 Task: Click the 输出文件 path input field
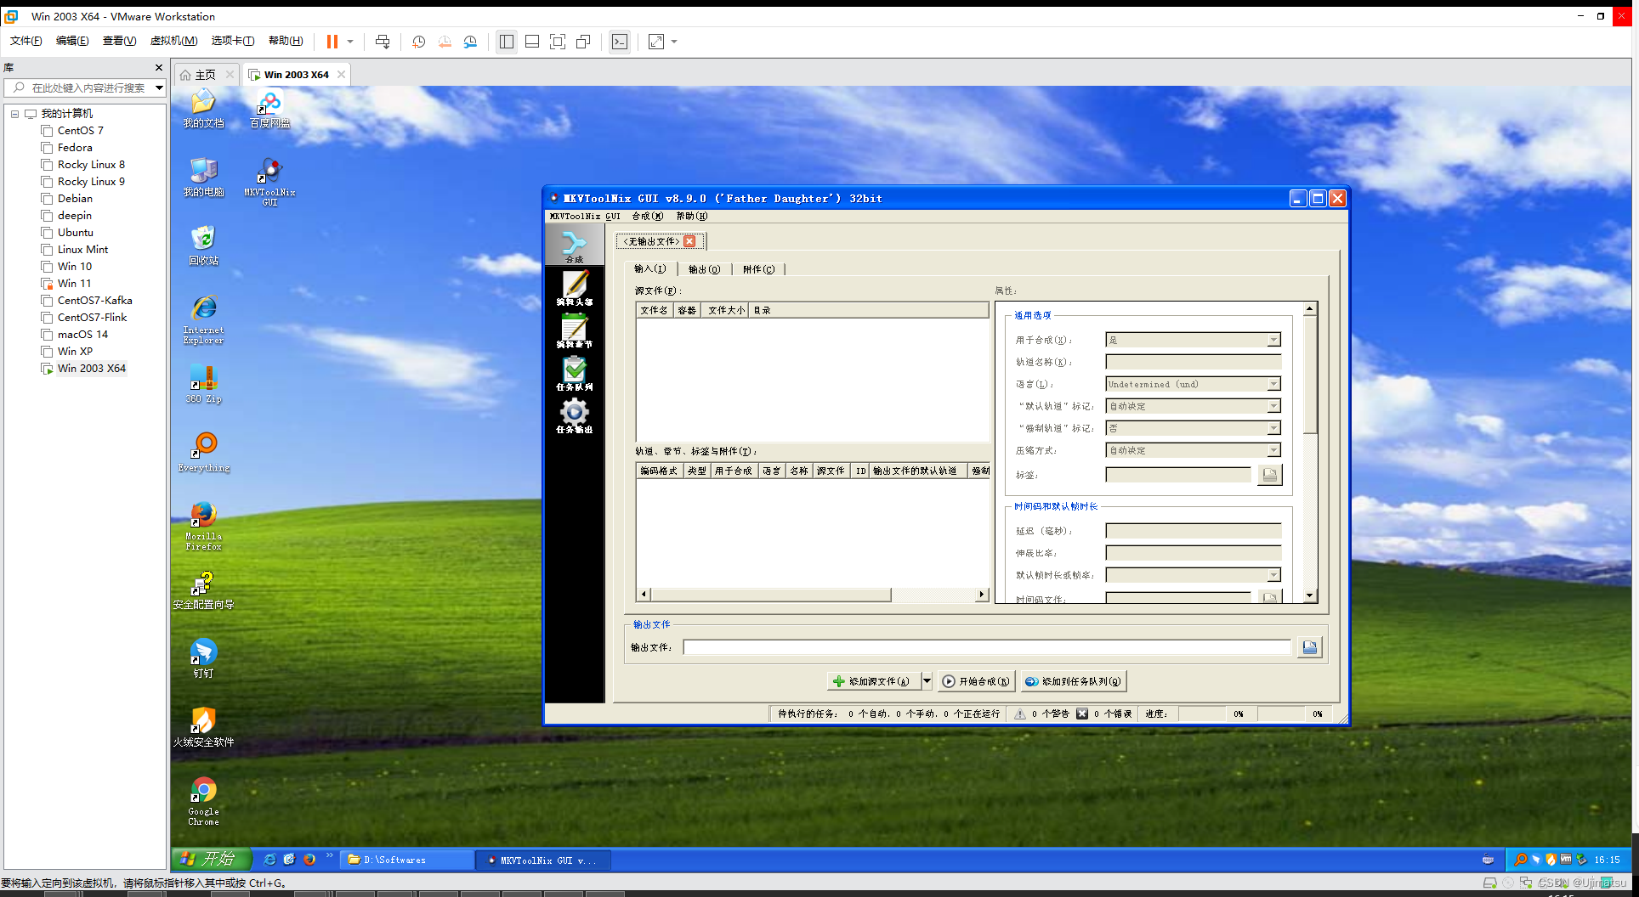click(987, 647)
